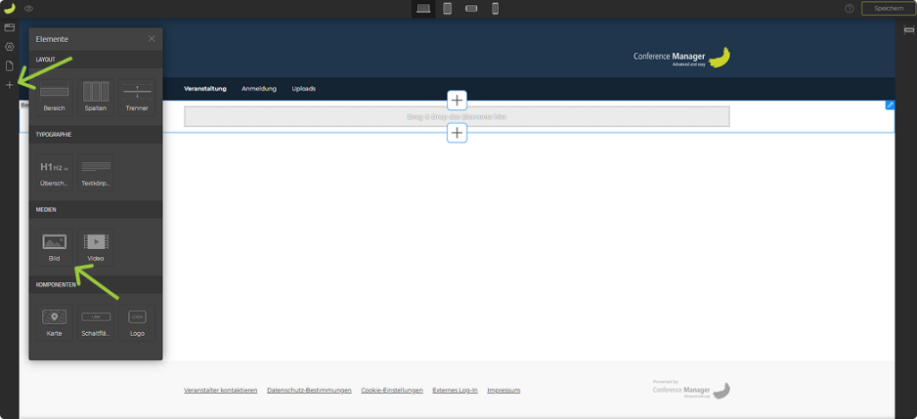Click the TYPOGRAPHIE section heading
The width and height of the screenshot is (917, 419).
tap(53, 134)
